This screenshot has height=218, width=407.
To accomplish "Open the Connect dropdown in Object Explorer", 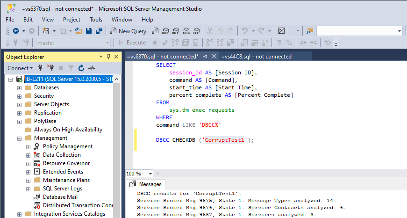I will 20,68.
